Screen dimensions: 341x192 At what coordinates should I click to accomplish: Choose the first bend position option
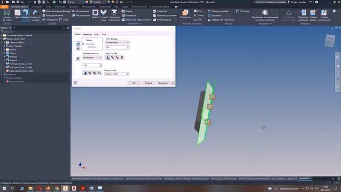108,57
